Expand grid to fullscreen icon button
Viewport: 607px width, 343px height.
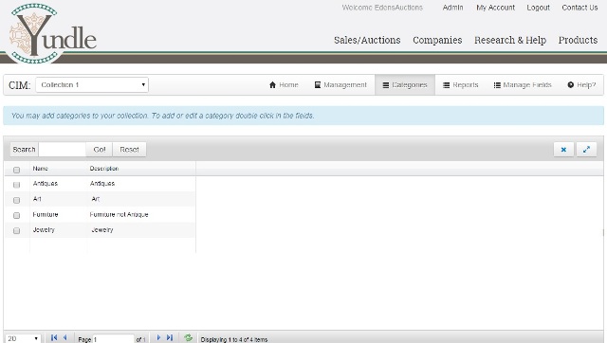[x=586, y=150]
